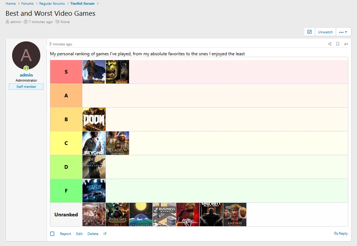Go to Home breadcrumb
This screenshot has height=246, width=357.
tap(11, 3)
